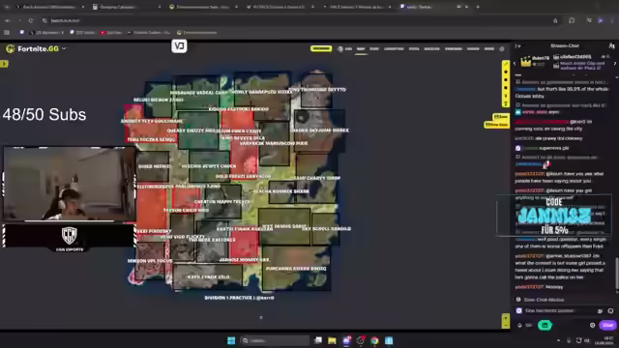619x348 pixels.
Task: Open the emote picker in chat input
Action: click(x=610, y=311)
